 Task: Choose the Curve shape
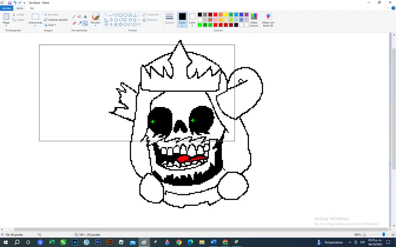click(x=111, y=15)
